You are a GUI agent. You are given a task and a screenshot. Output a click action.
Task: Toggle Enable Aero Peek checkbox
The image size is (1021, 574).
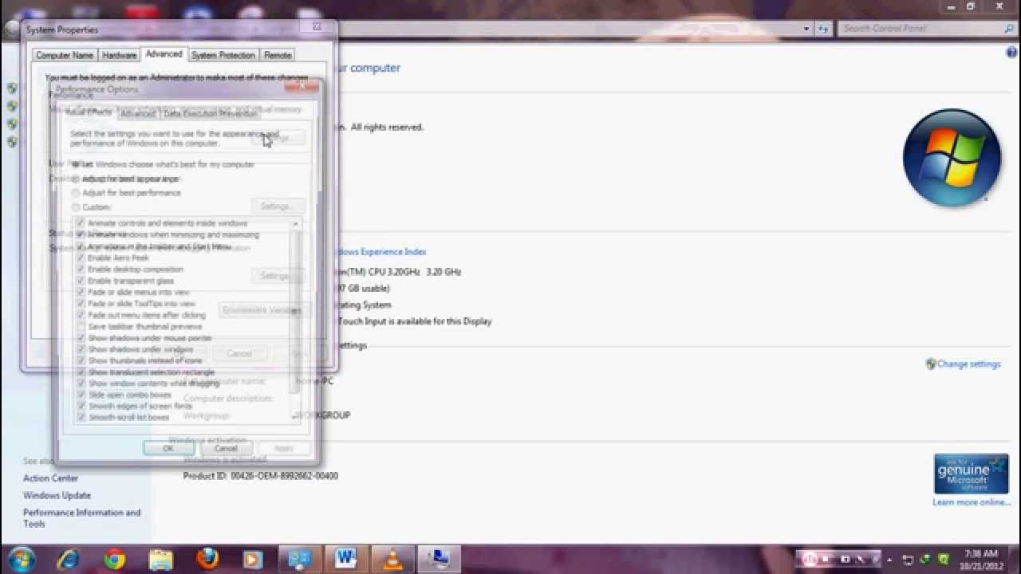click(x=81, y=258)
